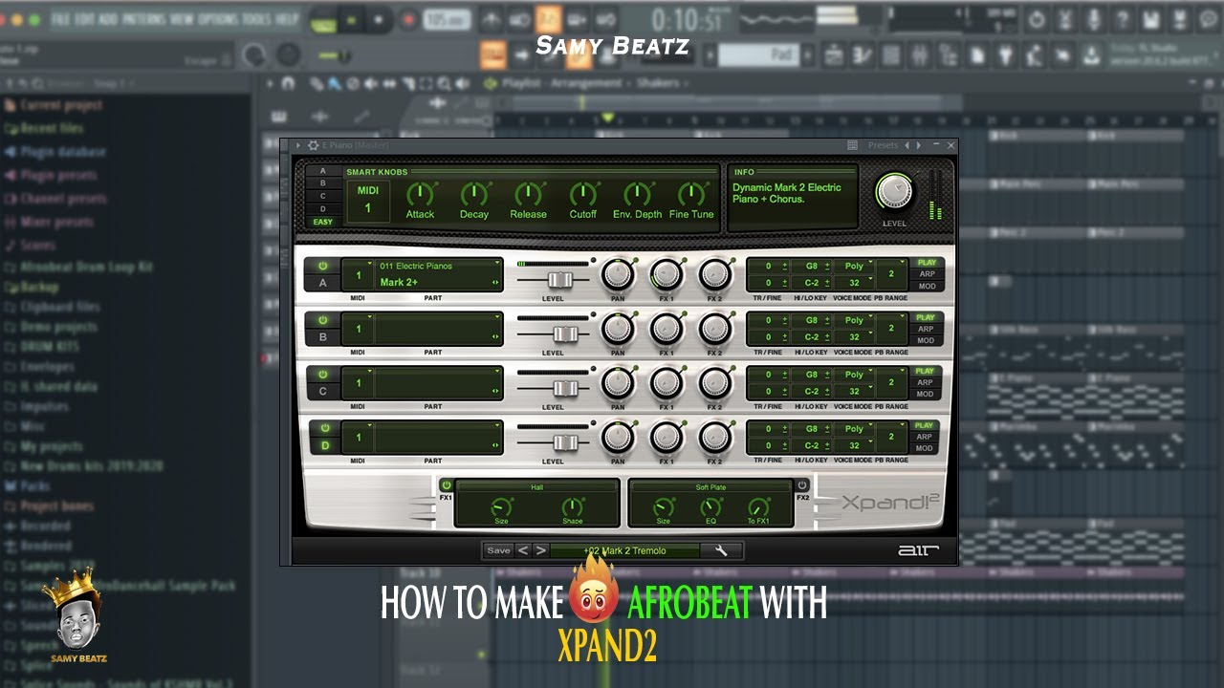The image size is (1224, 688).
Task: Switch to smart knobs tab D
Action: (323, 208)
